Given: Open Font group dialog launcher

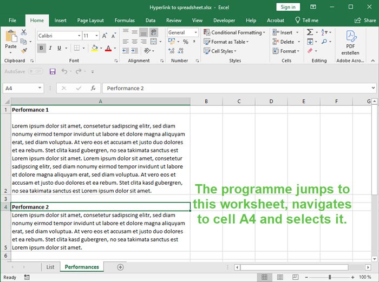Looking at the screenshot, I should click(x=116, y=61).
